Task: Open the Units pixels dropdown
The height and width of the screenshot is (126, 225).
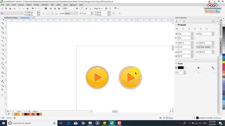Action: click(x=76, y=13)
